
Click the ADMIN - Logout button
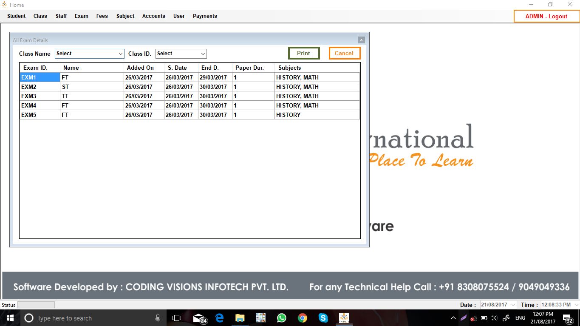[546, 16]
